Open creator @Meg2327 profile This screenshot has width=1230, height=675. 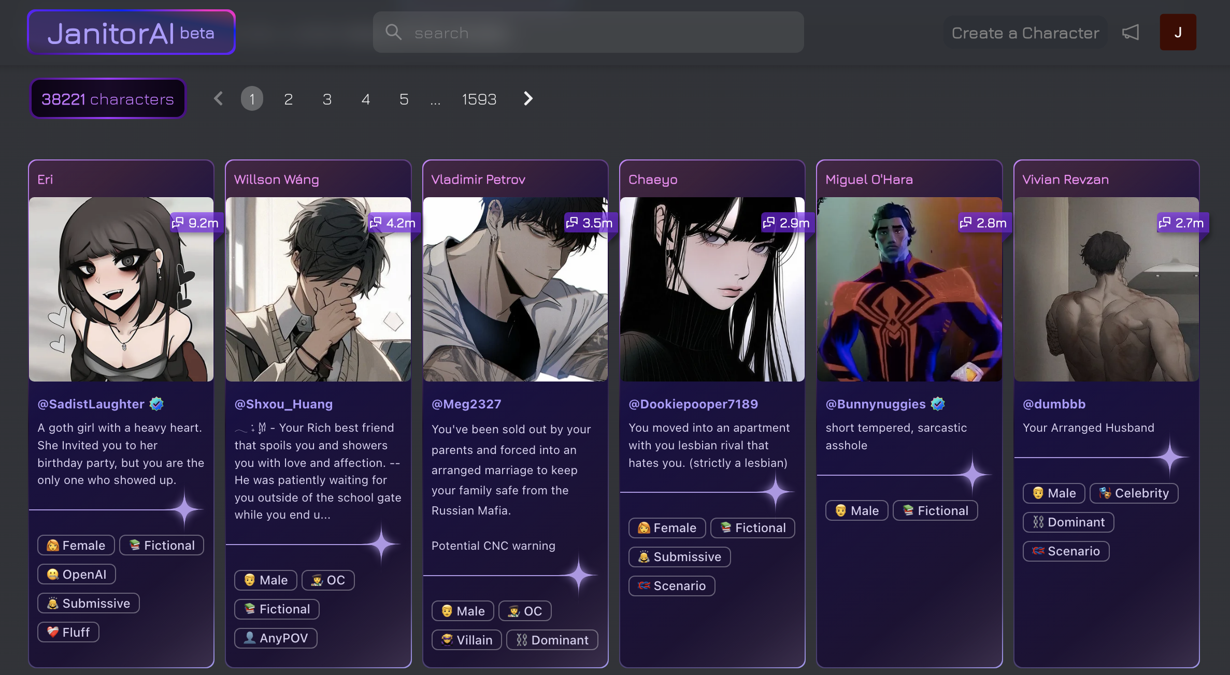[466, 404]
